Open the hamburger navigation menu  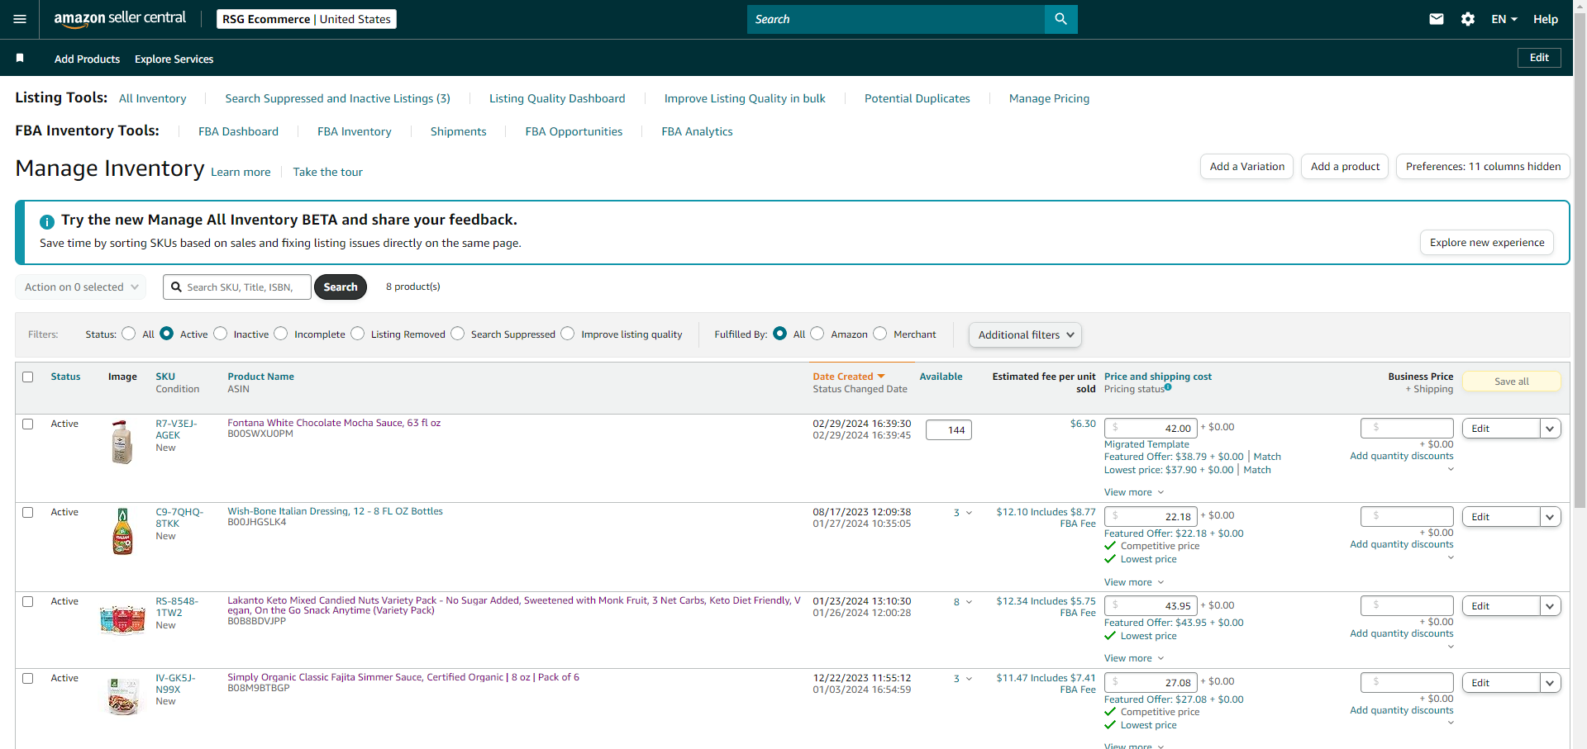20,19
